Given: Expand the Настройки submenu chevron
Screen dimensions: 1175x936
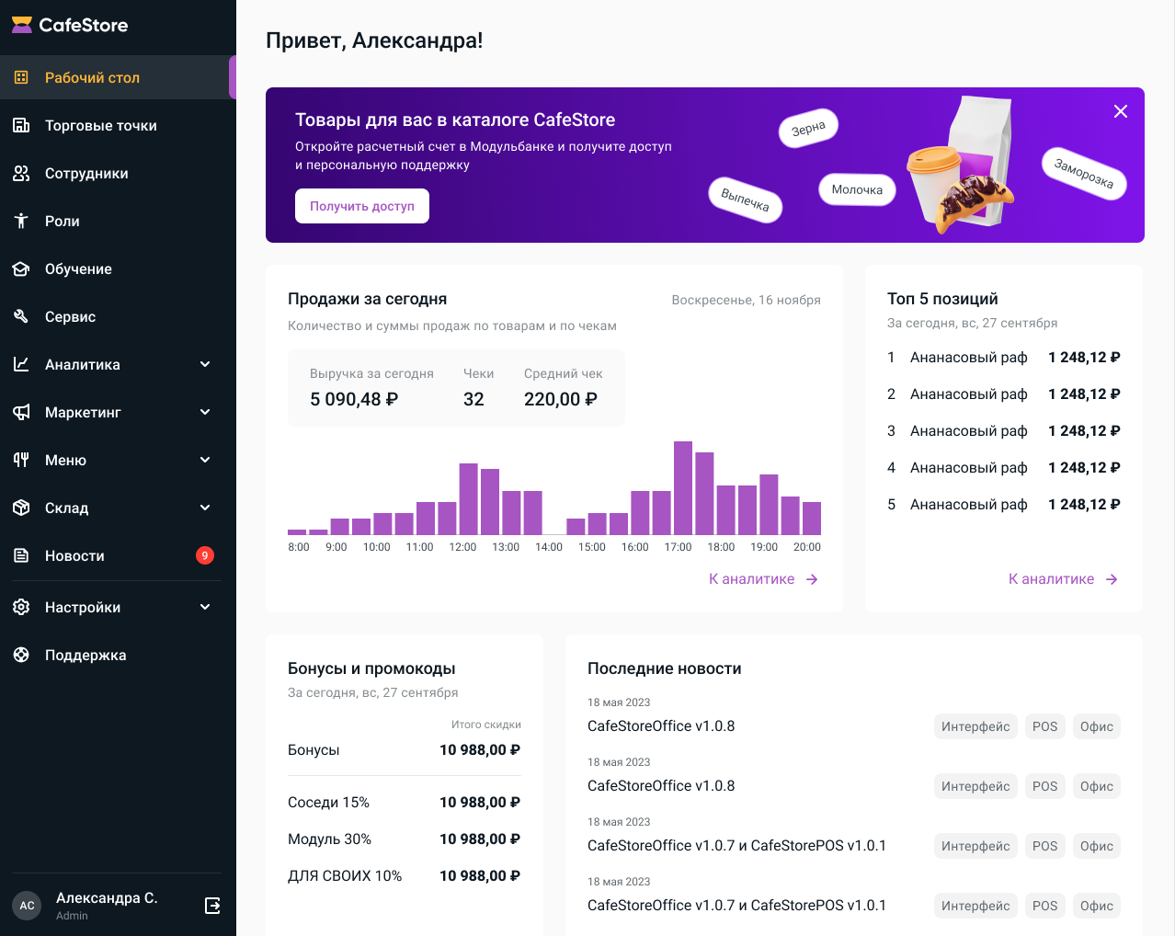Looking at the screenshot, I should point(205,607).
